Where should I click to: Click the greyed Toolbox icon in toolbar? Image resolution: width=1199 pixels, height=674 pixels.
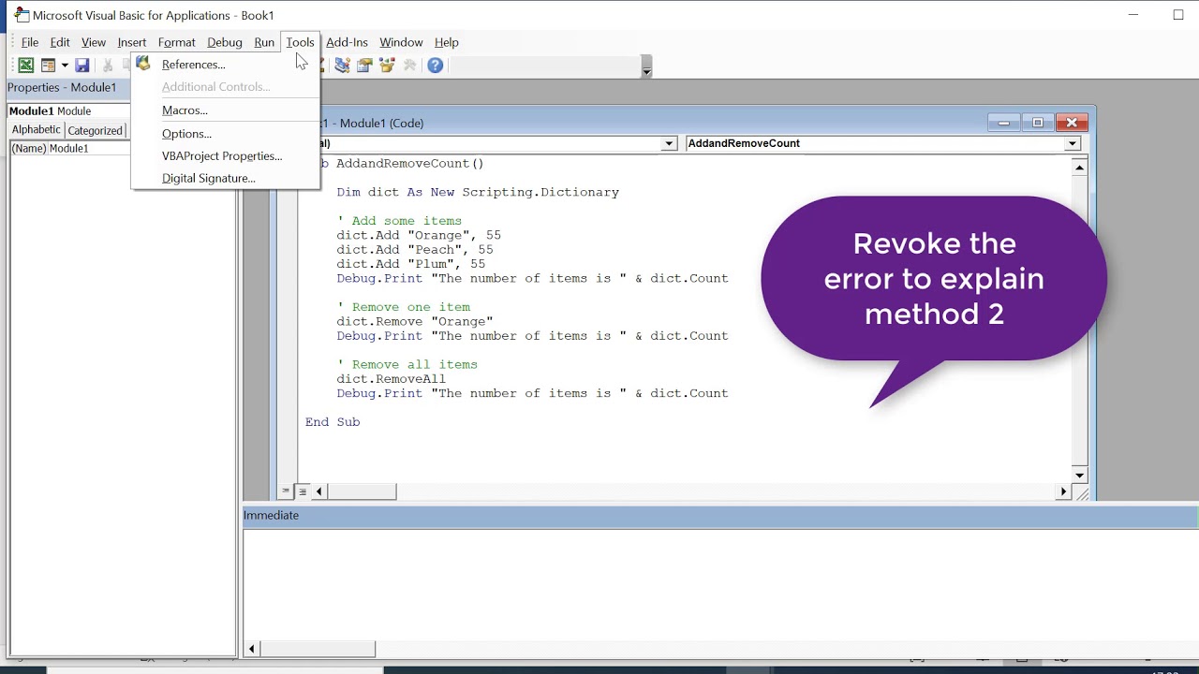point(409,66)
